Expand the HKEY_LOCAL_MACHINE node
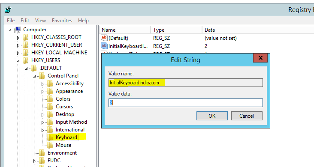Image resolution: width=314 pixels, height=167 pixels. (18, 53)
